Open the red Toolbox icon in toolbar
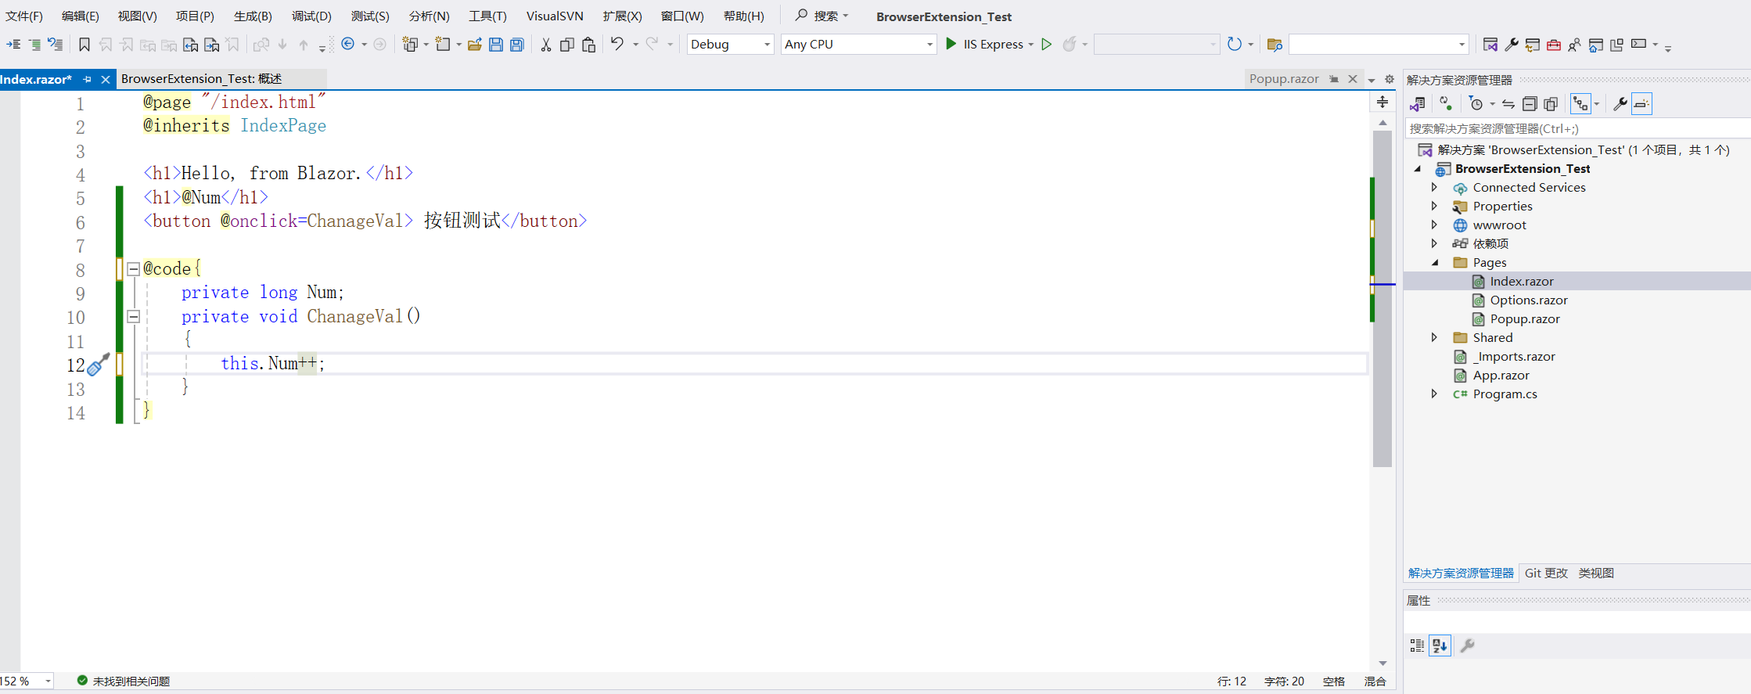 pyautogui.click(x=1554, y=45)
